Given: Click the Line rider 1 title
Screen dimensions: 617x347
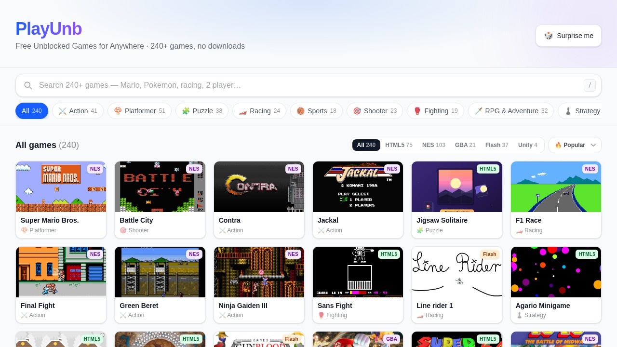Looking at the screenshot, I should [435, 306].
